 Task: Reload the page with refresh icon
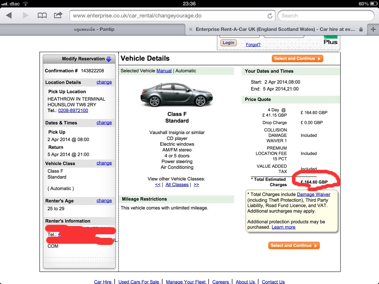(270, 16)
